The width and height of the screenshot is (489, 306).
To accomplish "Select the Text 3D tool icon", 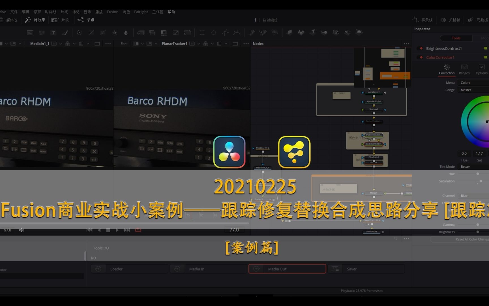I will [313, 33].
